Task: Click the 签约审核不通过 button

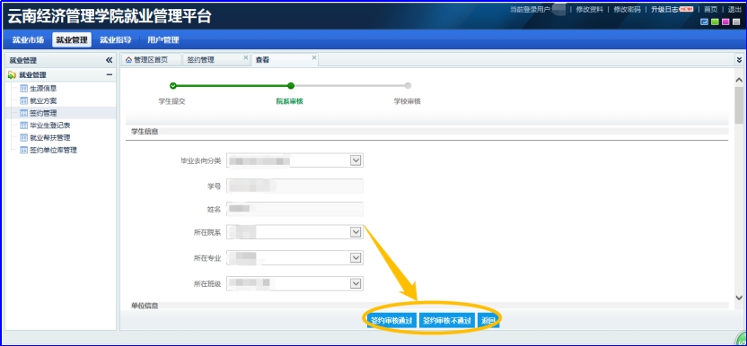Action: pos(447,320)
